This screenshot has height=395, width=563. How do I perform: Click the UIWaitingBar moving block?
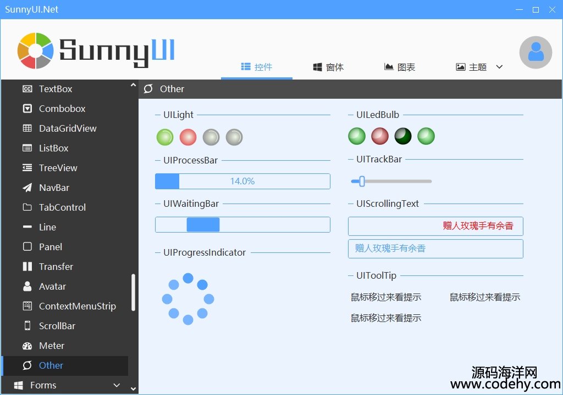tap(203, 225)
